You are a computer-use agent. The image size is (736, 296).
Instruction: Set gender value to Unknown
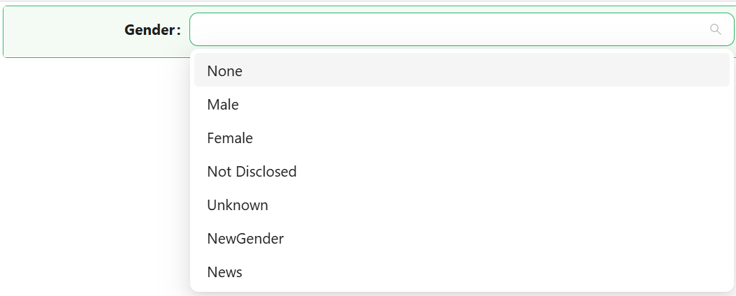pos(462,205)
